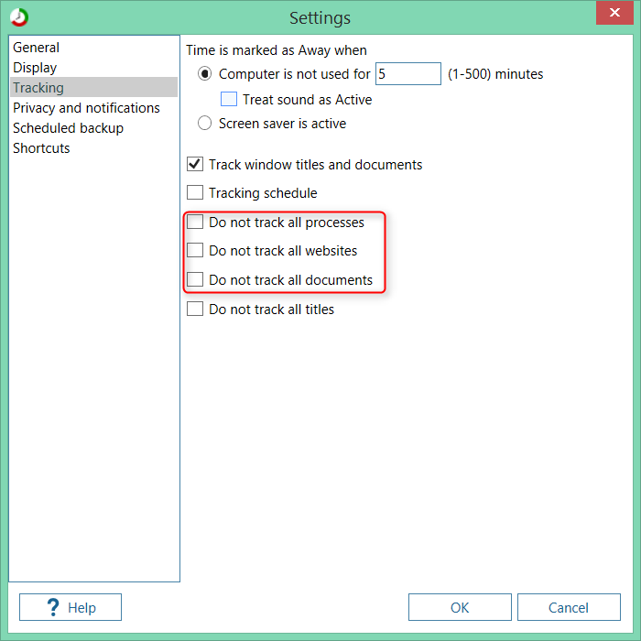
Task: Check 'Do not track all websites'
Action: tap(195, 251)
